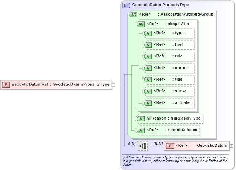236x170 pixels.
Task: Select the arcrole attribute label
Action: pyautogui.click(x=171, y=68)
